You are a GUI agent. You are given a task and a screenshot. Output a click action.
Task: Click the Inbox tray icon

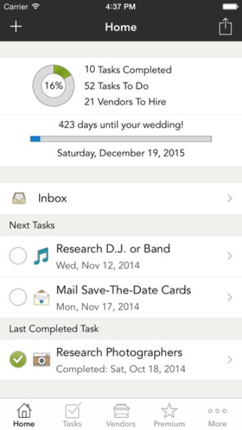pyautogui.click(x=19, y=198)
